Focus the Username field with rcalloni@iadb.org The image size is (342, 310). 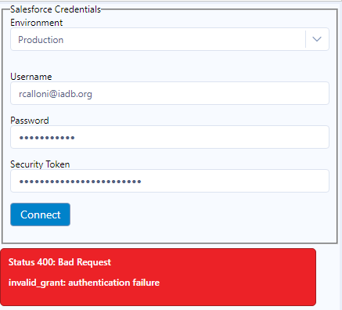[x=170, y=93]
